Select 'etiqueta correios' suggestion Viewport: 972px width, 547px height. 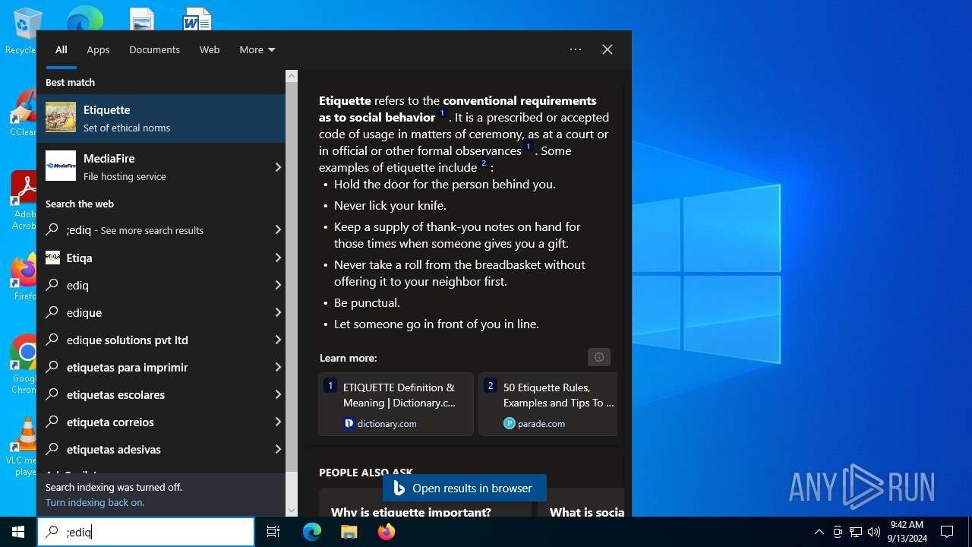pos(161,422)
